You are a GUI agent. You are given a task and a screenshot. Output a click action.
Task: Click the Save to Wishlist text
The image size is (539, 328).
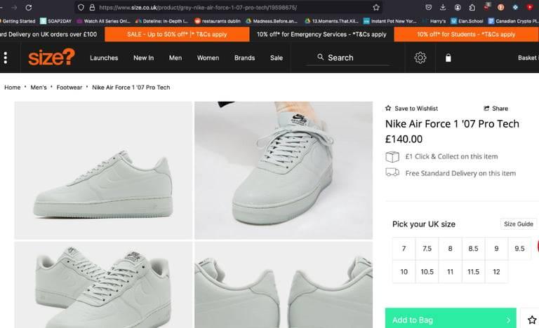(416, 109)
